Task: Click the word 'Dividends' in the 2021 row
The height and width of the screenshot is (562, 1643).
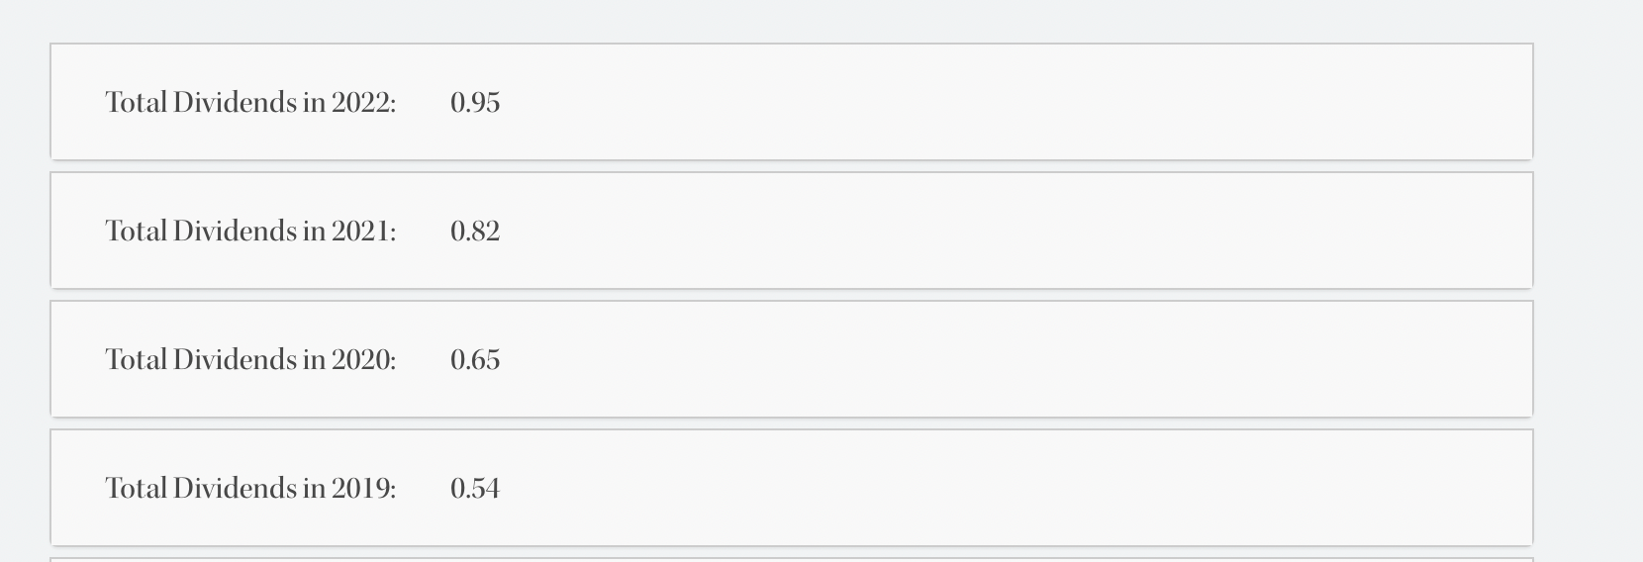Action: tap(235, 232)
